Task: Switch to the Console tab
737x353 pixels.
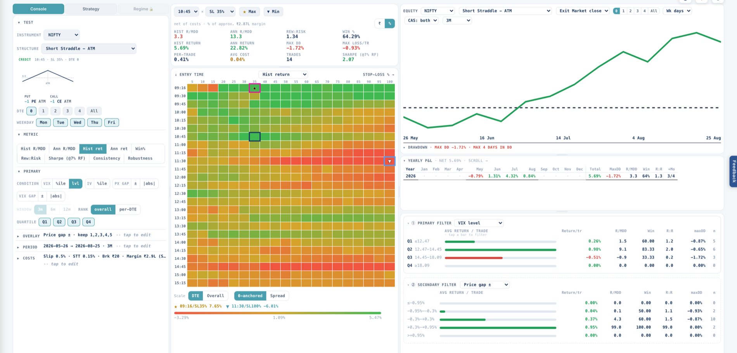Action: pos(38,9)
